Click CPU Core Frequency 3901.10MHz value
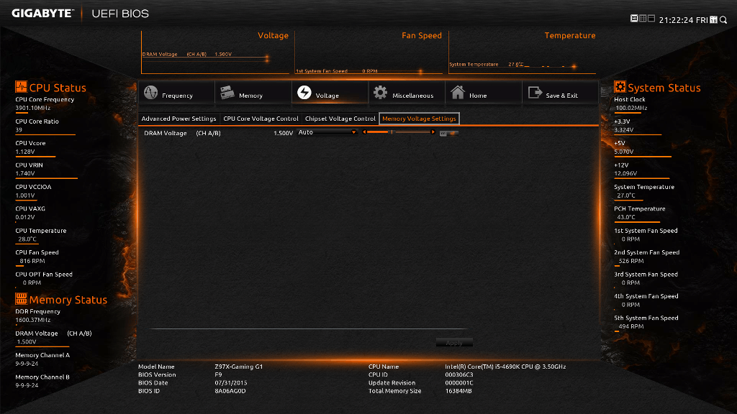Screen dimensions: 737x414 33,108
